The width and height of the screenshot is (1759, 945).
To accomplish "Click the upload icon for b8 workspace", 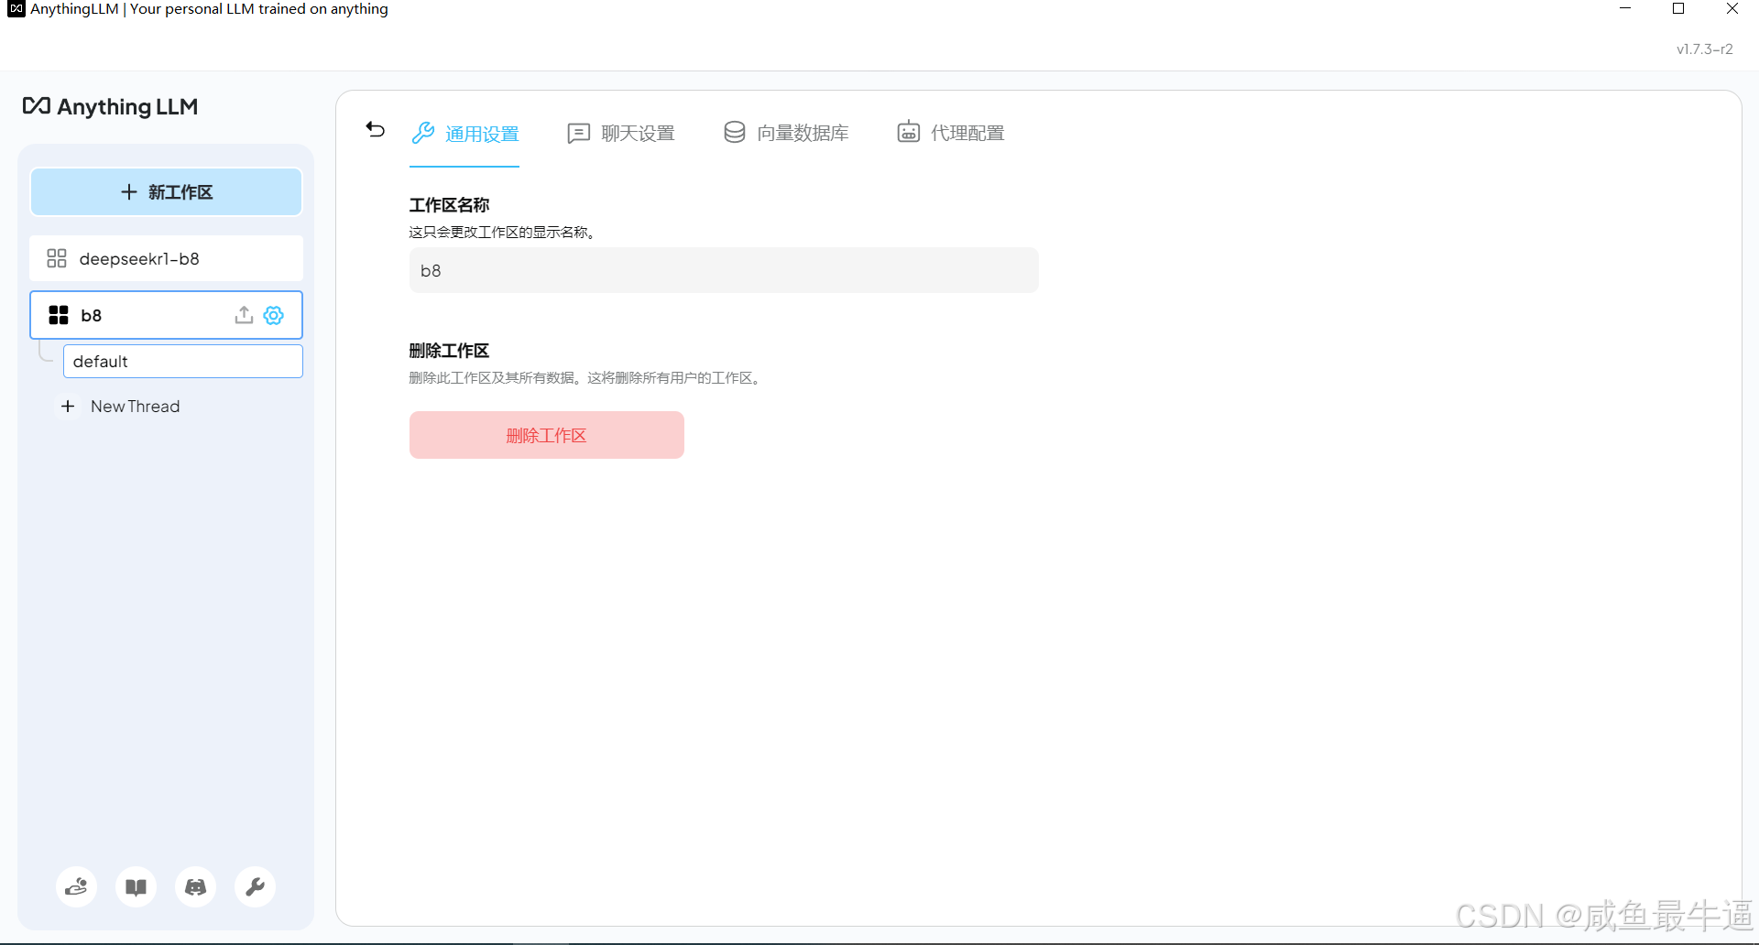I will point(244,315).
